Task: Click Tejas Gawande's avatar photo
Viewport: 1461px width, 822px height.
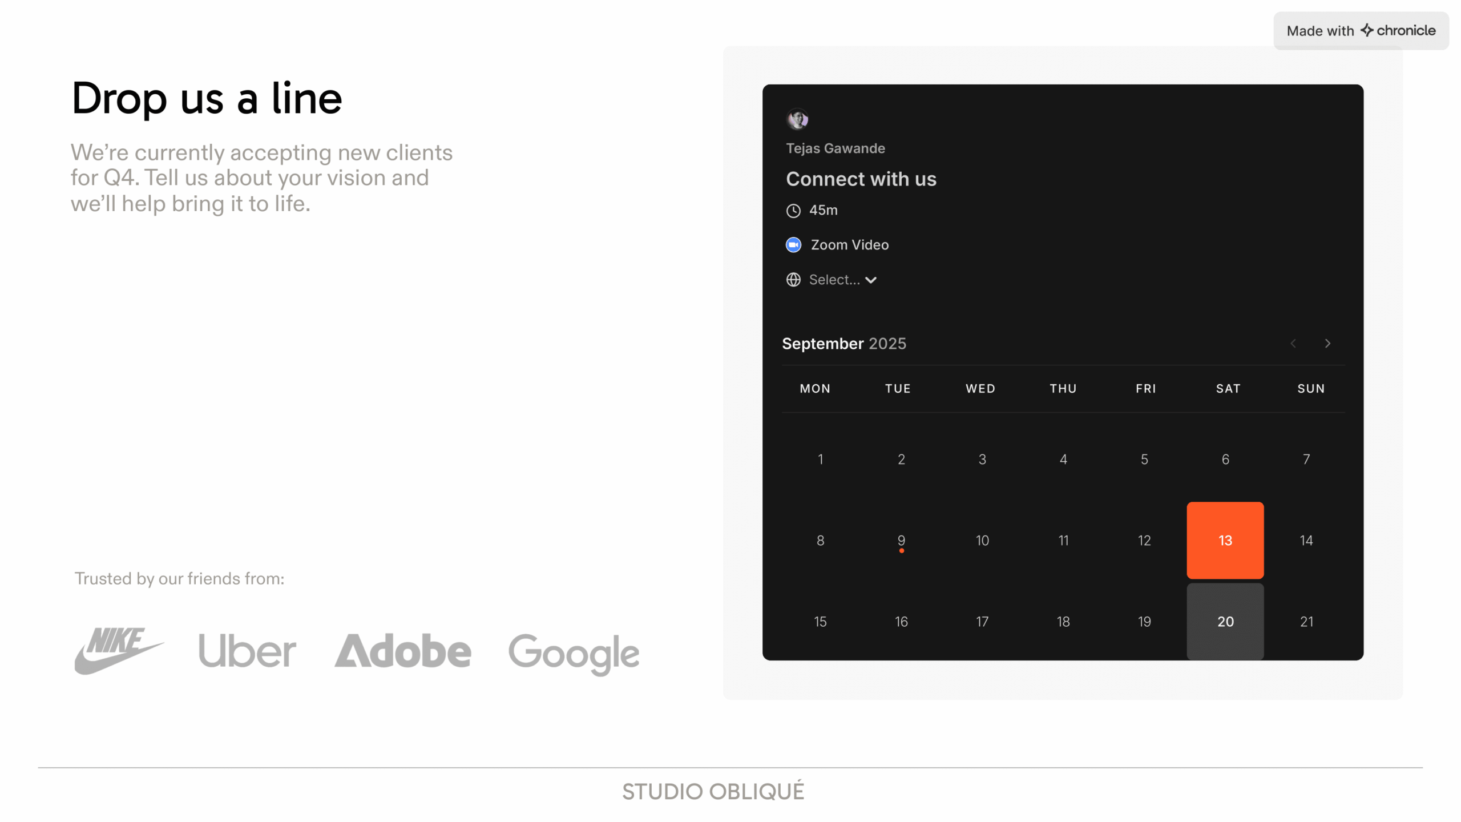Action: point(797,119)
